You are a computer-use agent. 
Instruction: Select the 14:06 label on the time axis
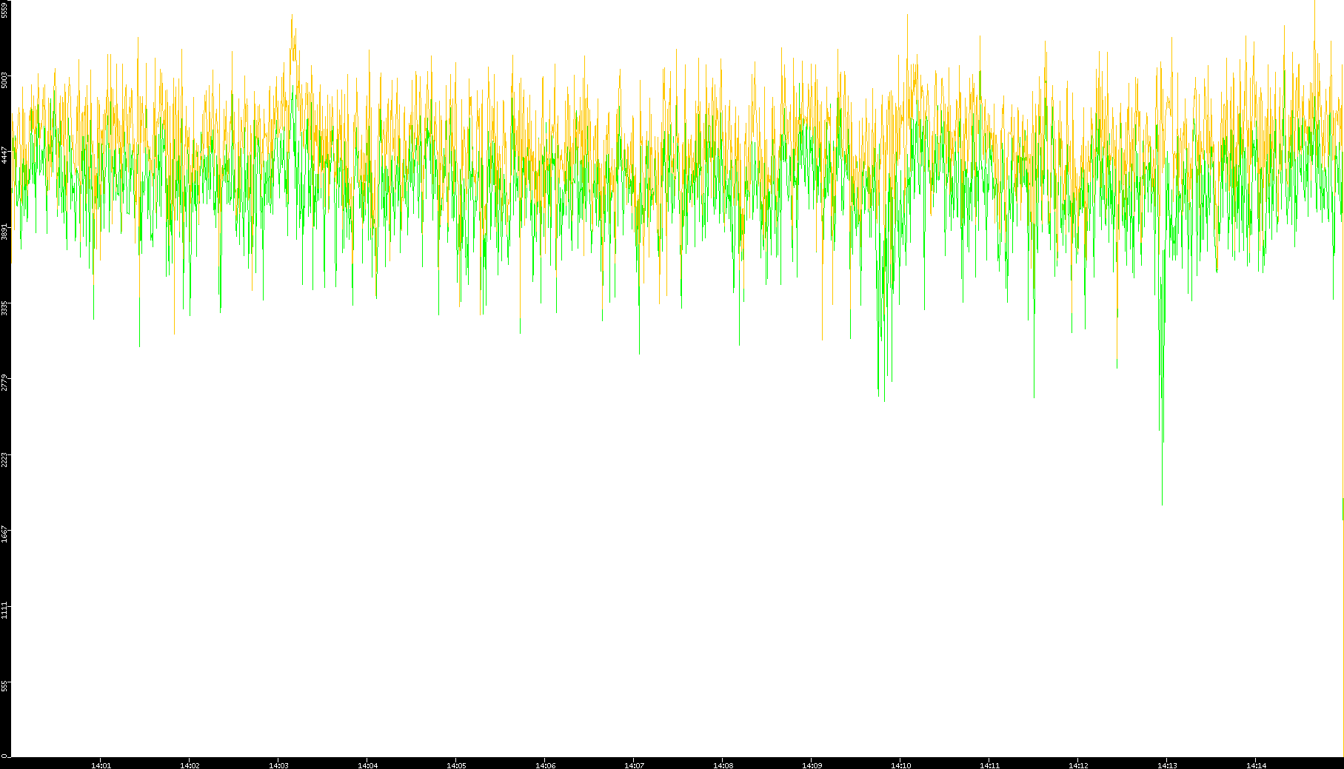pos(545,765)
